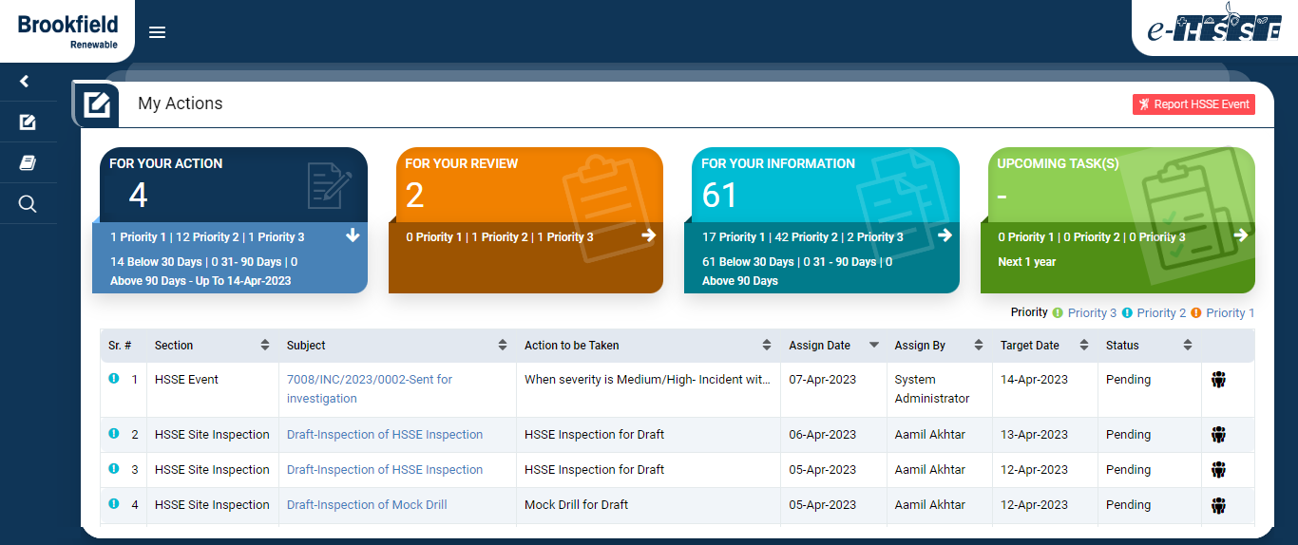Click the Report HSSE Event button

coord(1193,104)
